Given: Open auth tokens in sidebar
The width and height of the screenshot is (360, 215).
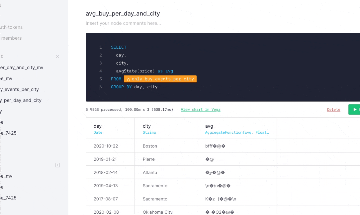Looking at the screenshot, I should (11, 27).
